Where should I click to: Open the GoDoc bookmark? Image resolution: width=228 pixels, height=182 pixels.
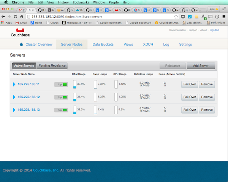[52, 23]
